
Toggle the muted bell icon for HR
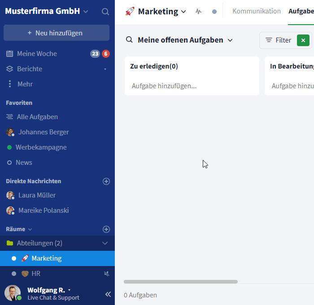(x=107, y=274)
